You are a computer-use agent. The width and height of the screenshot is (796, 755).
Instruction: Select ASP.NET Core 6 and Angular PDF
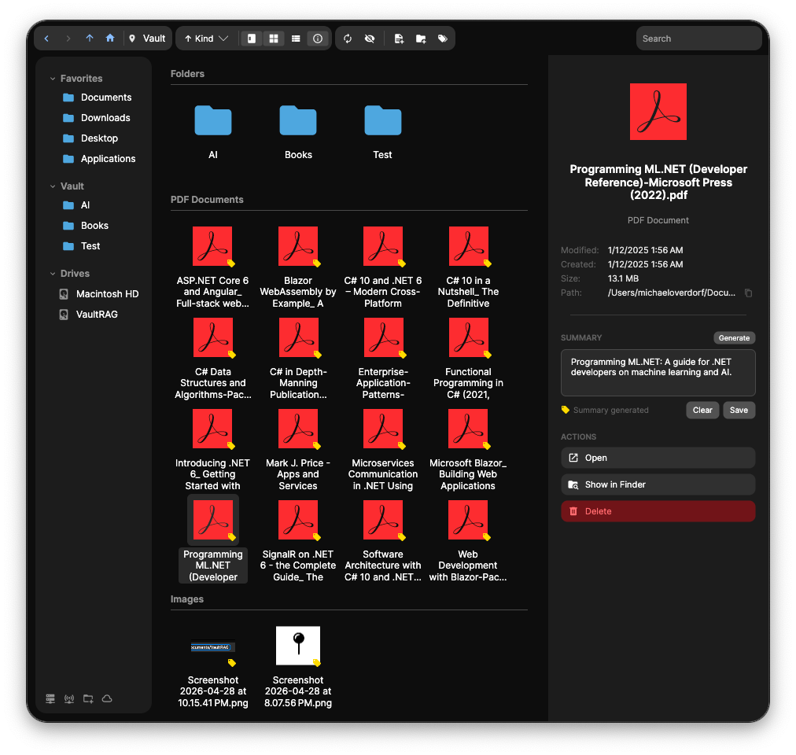(212, 246)
